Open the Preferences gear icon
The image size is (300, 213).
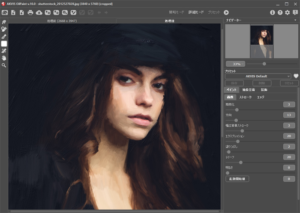click(x=288, y=13)
